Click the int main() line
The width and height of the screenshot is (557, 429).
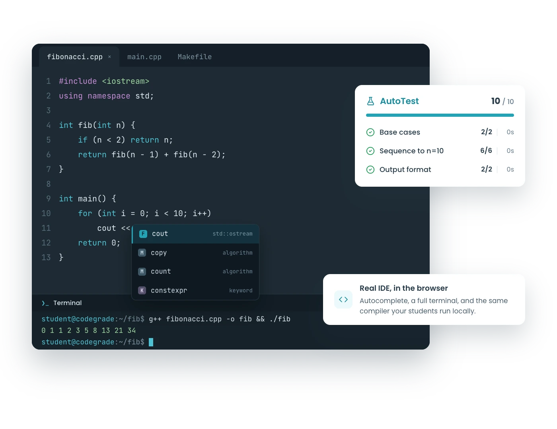pos(88,199)
